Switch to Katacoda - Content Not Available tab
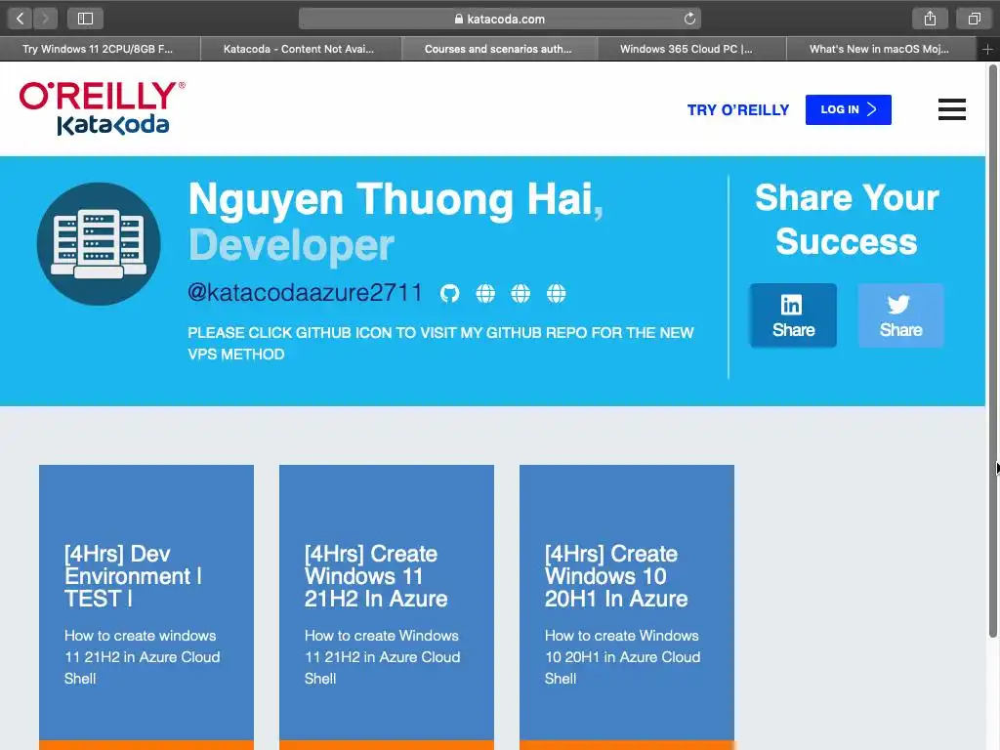1000x750 pixels. pos(301,49)
